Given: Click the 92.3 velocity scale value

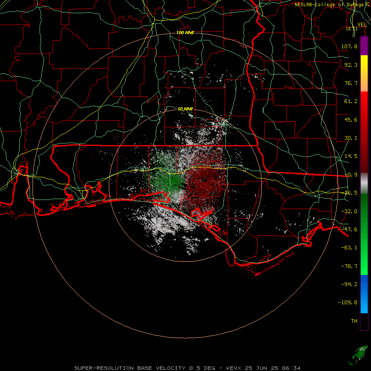Looking at the screenshot, I should (x=351, y=65).
